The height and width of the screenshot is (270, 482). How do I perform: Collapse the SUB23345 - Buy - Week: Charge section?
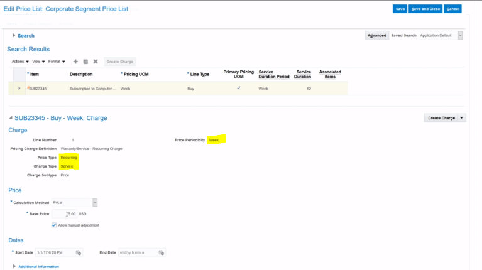point(10,118)
